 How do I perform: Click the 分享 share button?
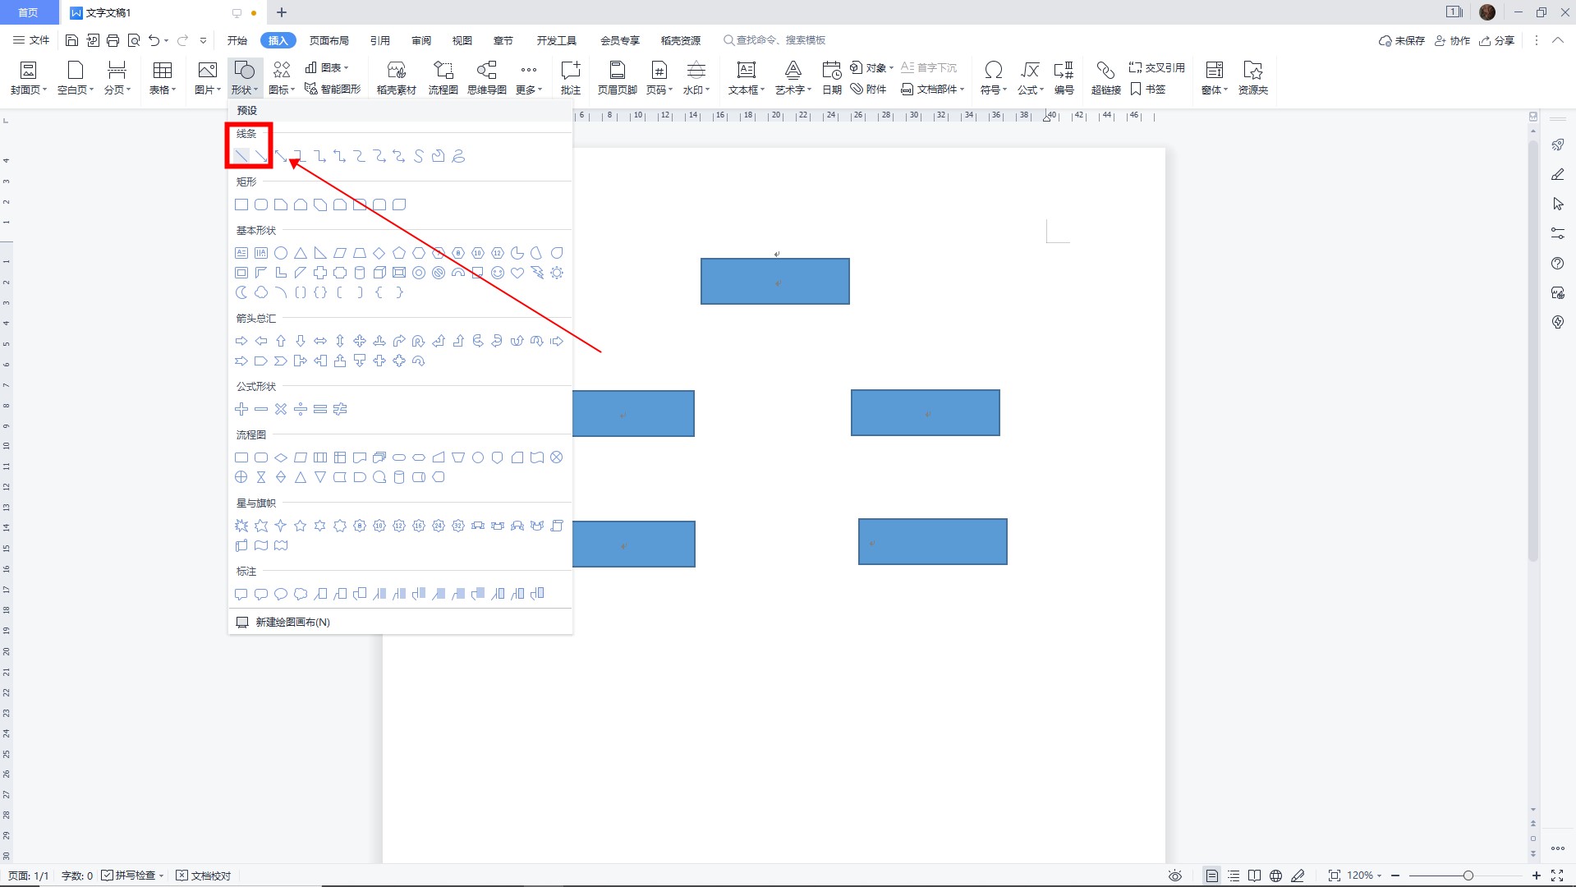1496,40
